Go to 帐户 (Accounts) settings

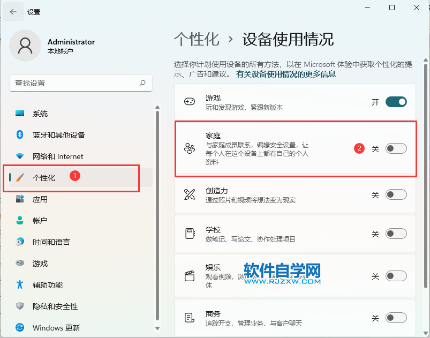click(40, 220)
